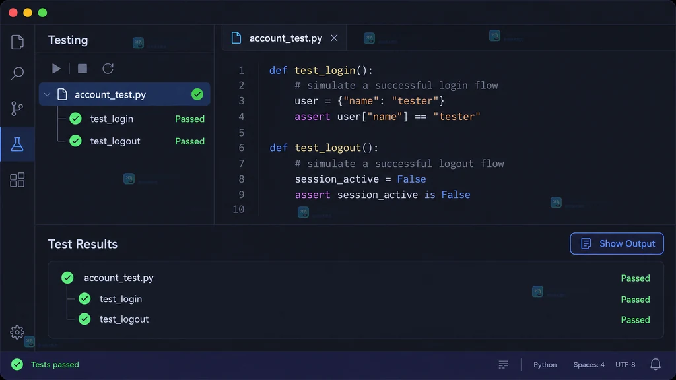Stop the test run with stop icon
676x380 pixels.
coord(83,69)
